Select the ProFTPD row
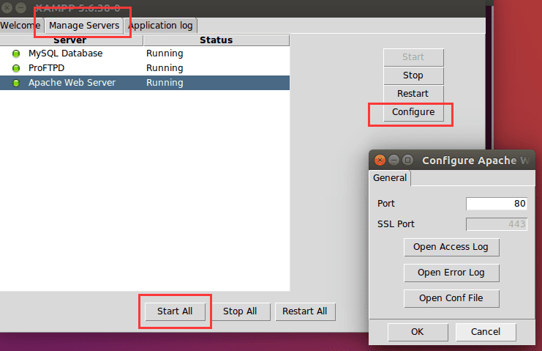Viewport: 542px width, 351px height. tap(145, 68)
